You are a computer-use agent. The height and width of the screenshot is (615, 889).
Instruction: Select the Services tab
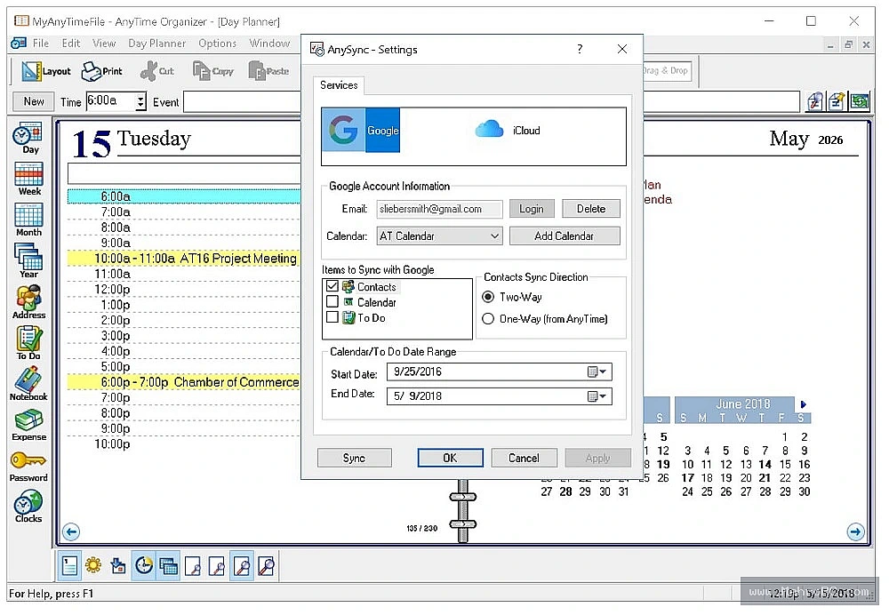click(339, 85)
